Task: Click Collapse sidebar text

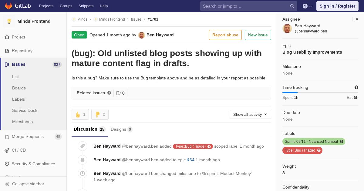Action: pos(28,184)
